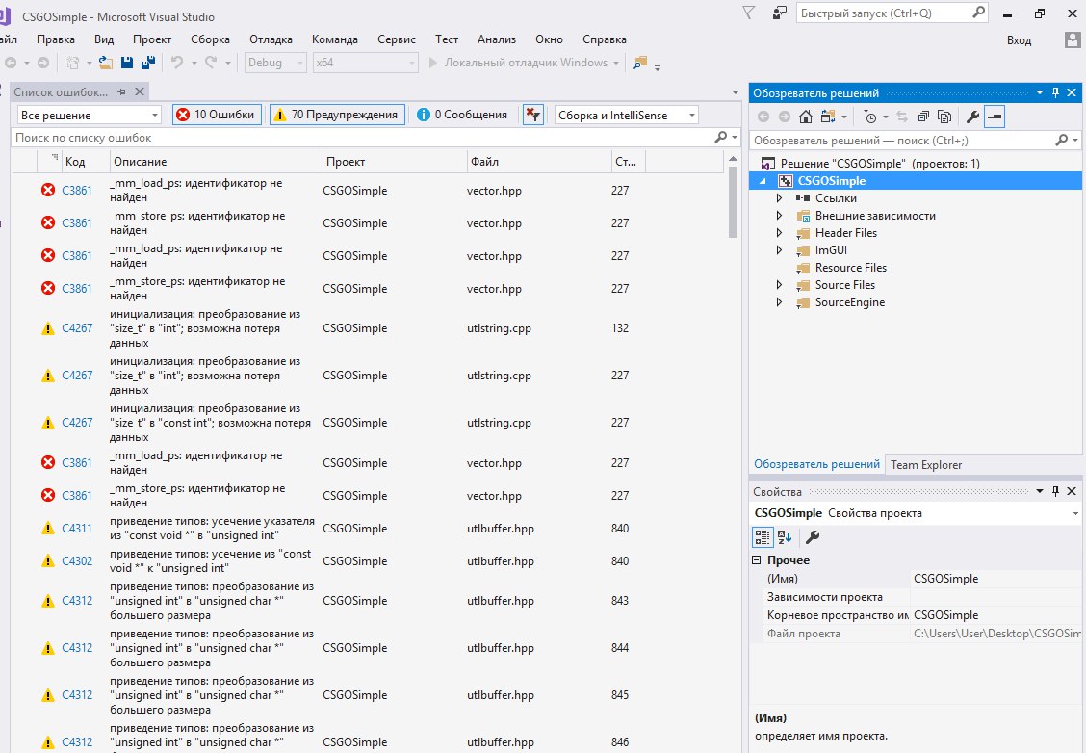Open the C4267 warning code link for line 132

[x=77, y=328]
